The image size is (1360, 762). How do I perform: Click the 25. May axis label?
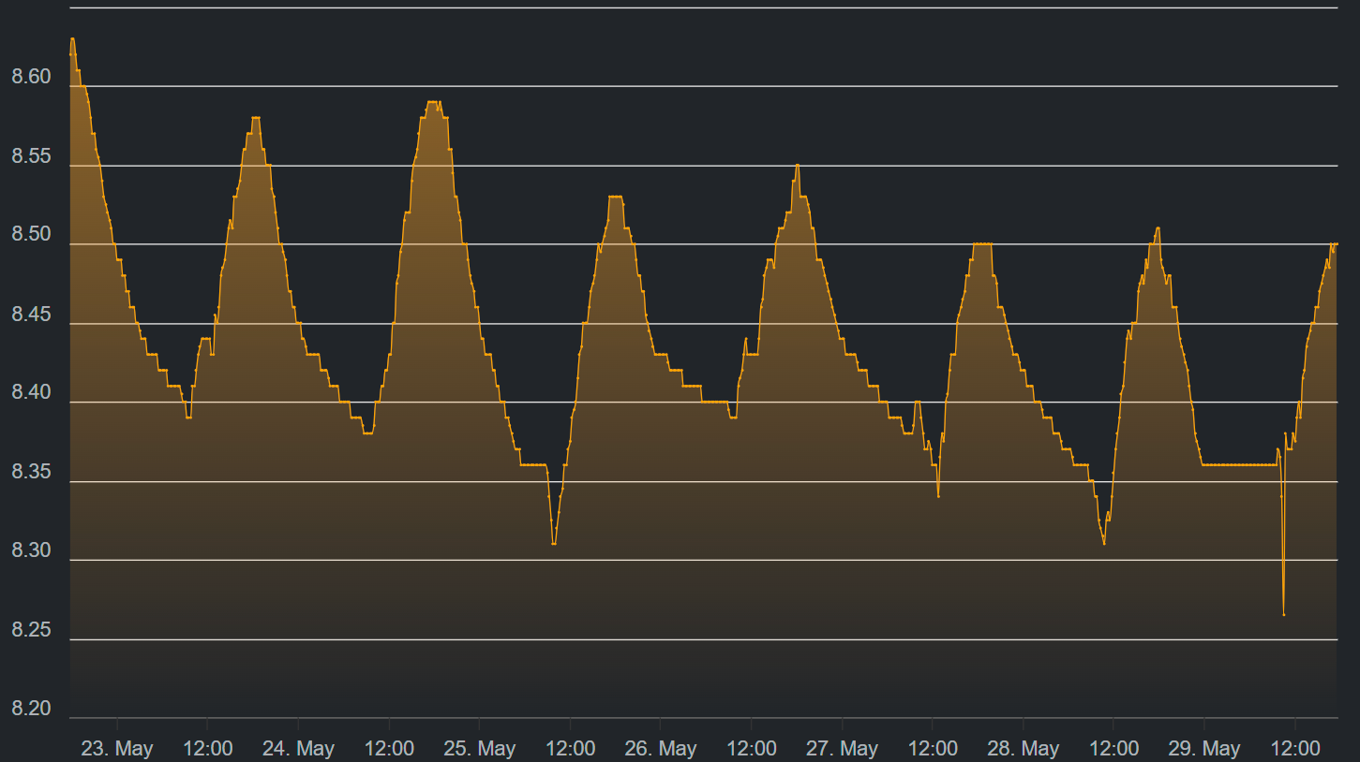click(479, 749)
